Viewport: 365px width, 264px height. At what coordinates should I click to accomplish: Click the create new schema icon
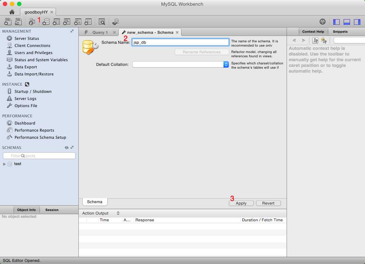(46, 22)
